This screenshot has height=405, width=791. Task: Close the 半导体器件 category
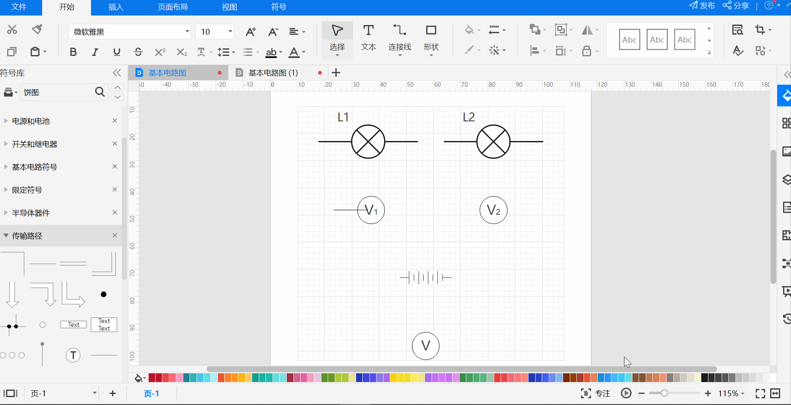(115, 212)
